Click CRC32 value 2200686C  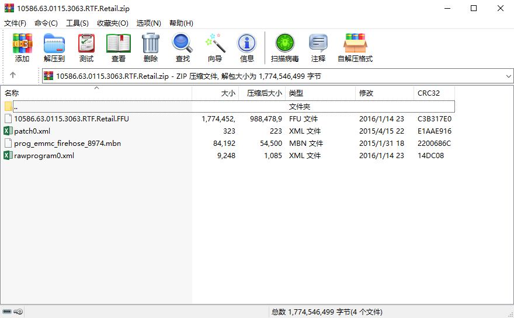click(434, 143)
